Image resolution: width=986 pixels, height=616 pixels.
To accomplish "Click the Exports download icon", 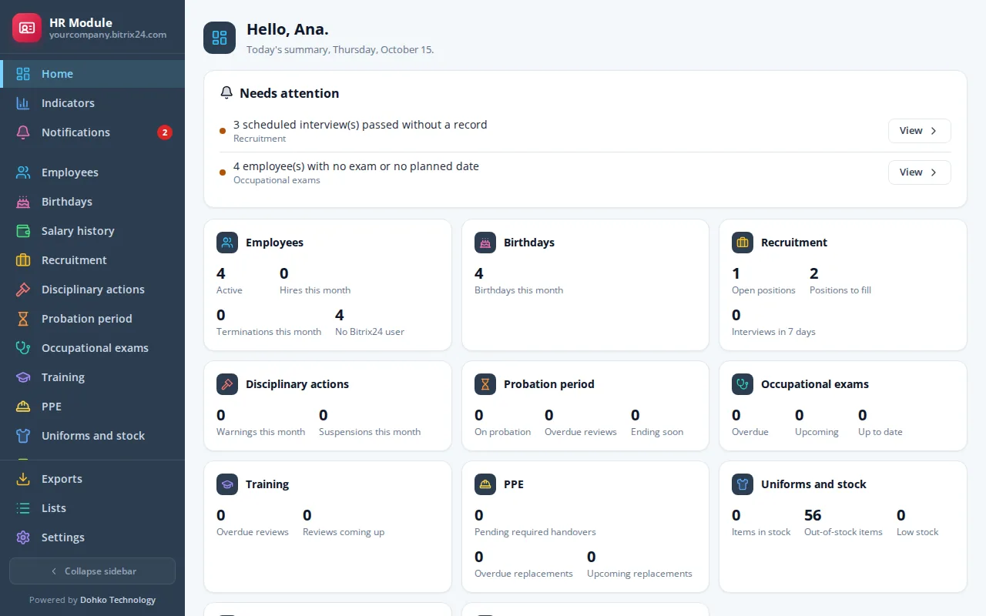I will coord(23,479).
